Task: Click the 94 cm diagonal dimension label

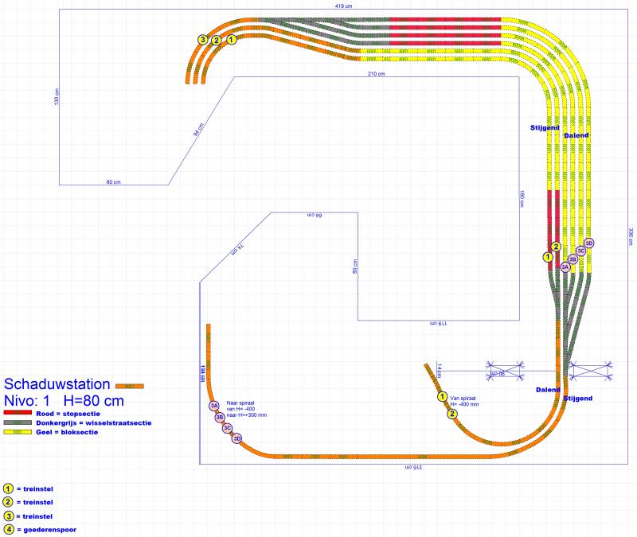Action: pos(198,129)
